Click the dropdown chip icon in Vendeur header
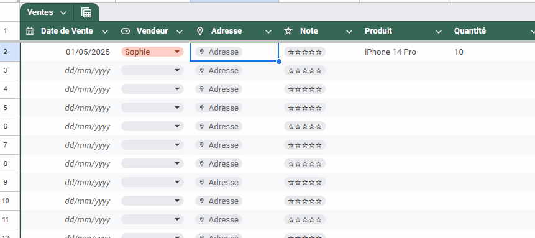Image resolution: width=535 pixels, height=238 pixels. click(x=126, y=31)
